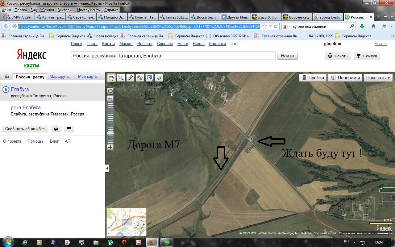This screenshot has height=247, width=395.
Task: Click the home icon in left panel tabs
Action: (x=6, y=76)
